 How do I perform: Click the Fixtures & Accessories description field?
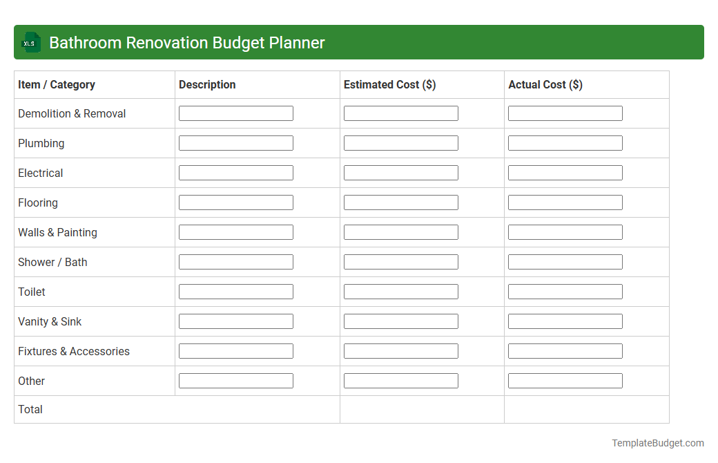coord(235,350)
